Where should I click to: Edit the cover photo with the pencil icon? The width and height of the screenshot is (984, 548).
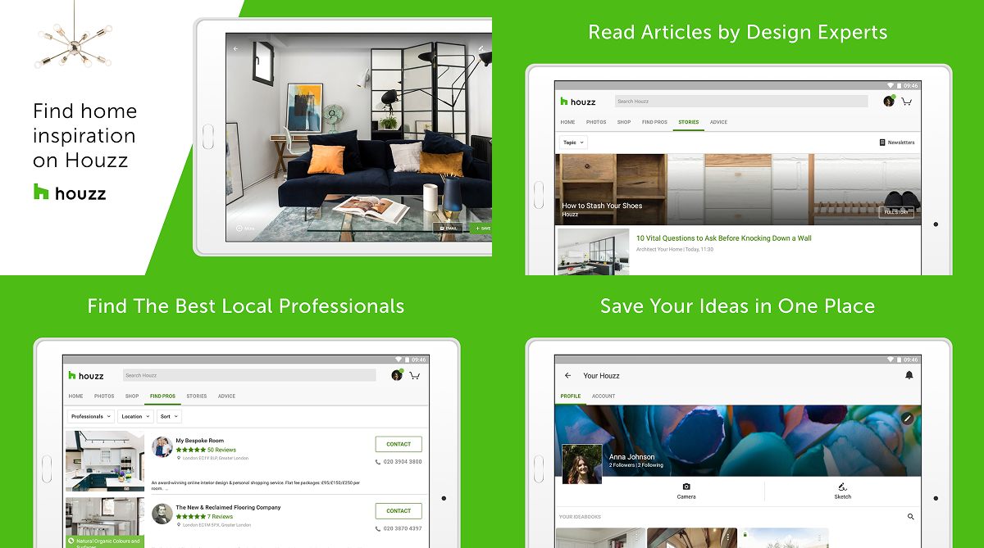coord(907,418)
